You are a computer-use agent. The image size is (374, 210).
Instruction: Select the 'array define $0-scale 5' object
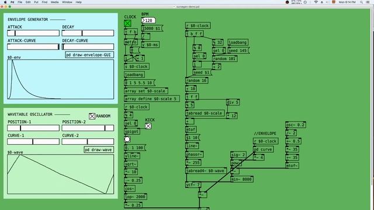pyautogui.click(x=152, y=99)
